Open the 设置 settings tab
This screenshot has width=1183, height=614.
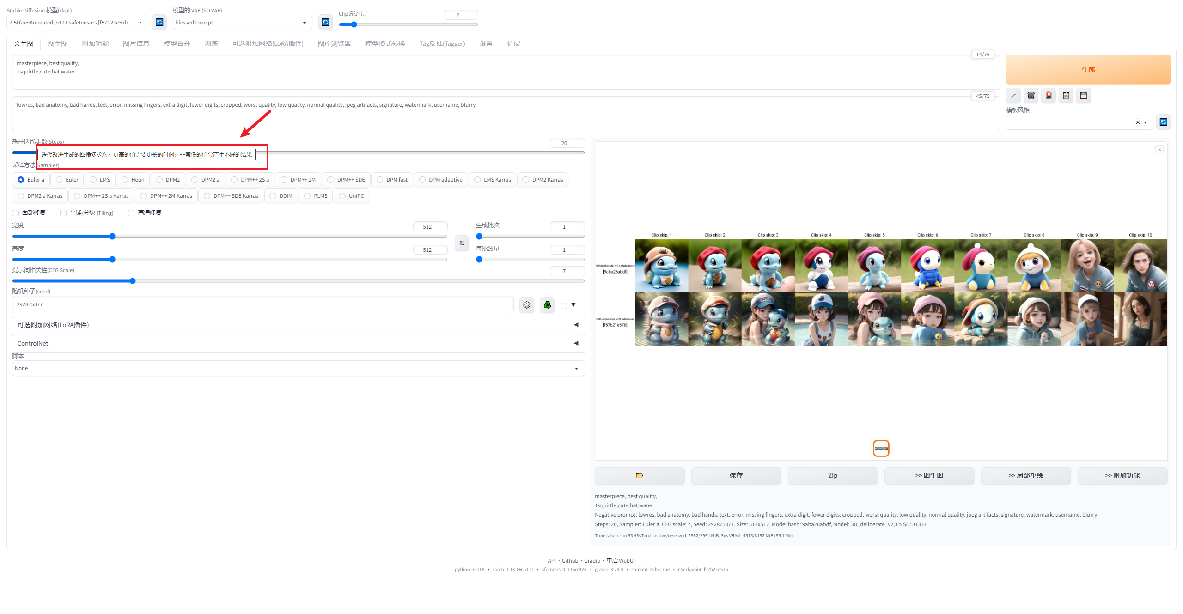(x=486, y=43)
